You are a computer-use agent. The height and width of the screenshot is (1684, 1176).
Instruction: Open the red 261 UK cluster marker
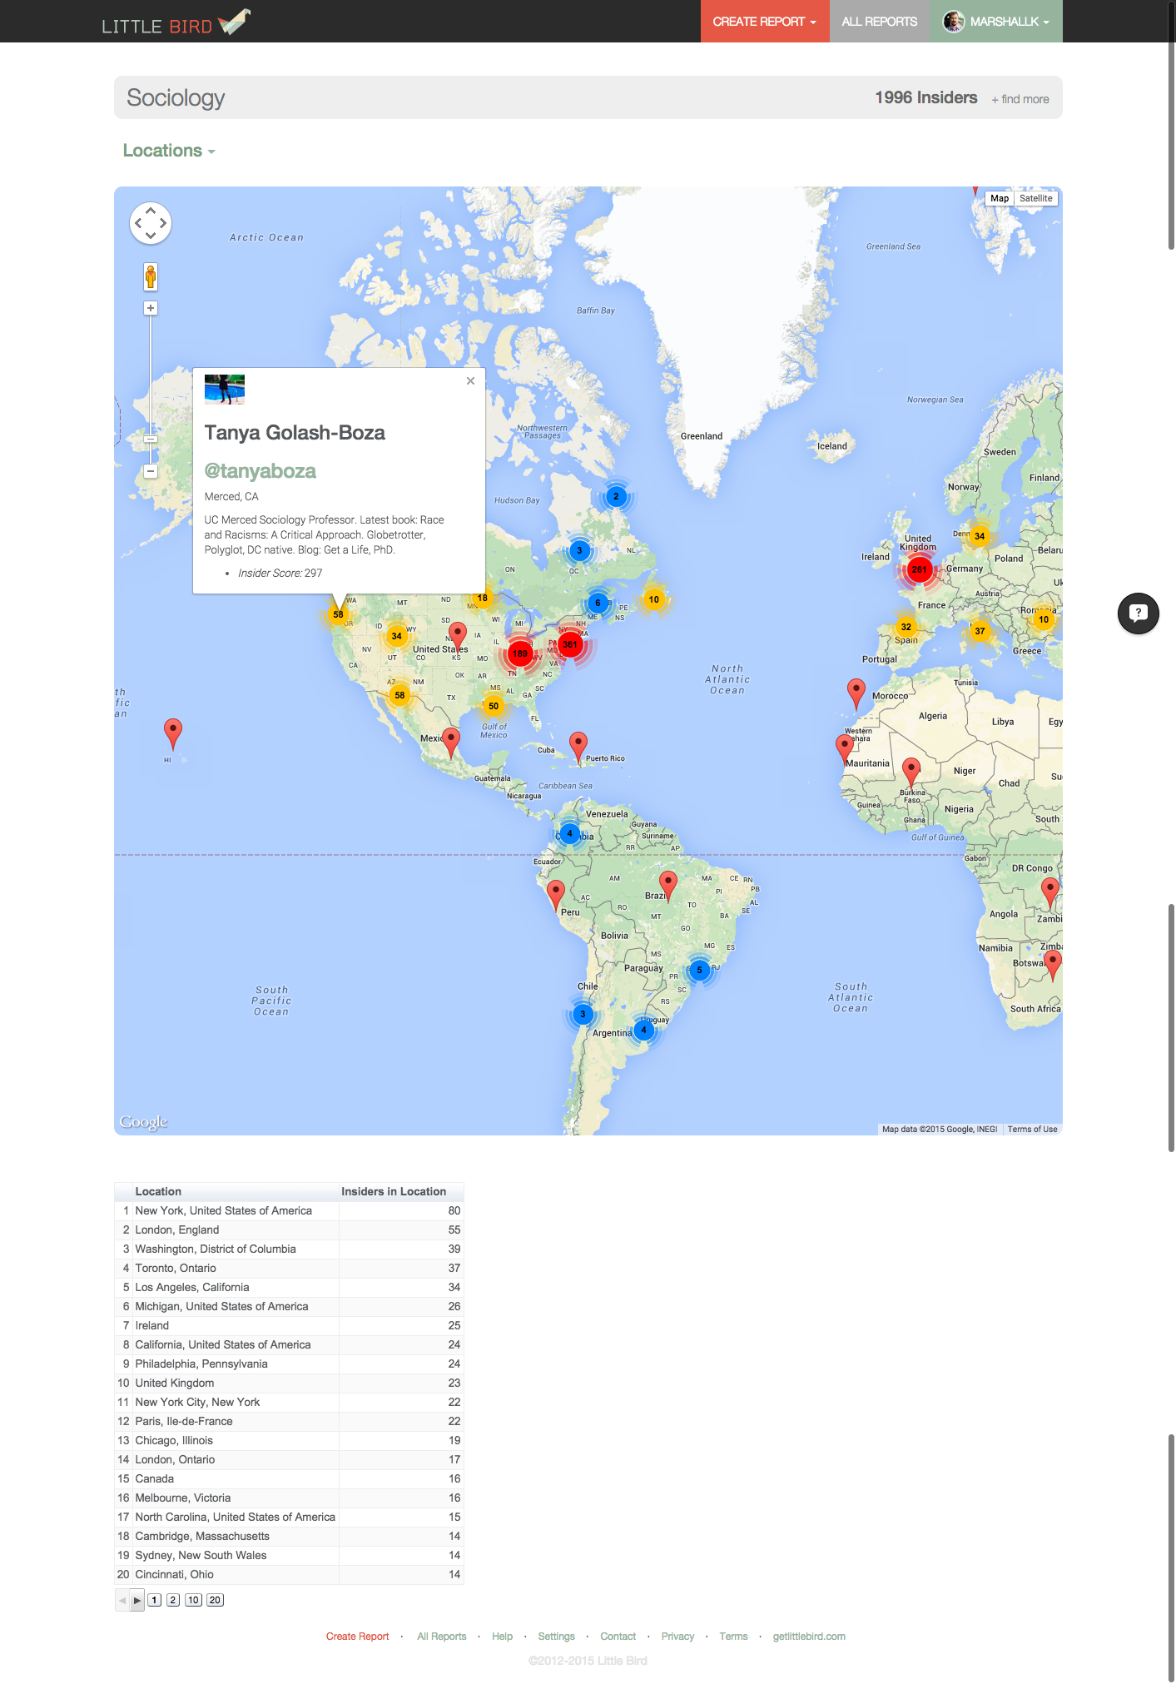919,569
